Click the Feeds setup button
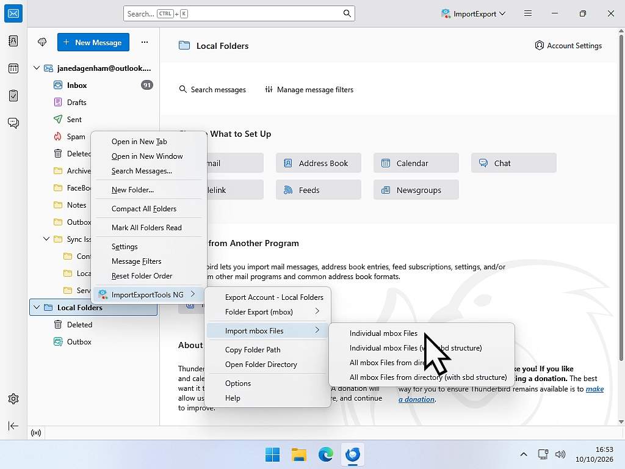Viewport: 625px width, 469px height. (319, 190)
